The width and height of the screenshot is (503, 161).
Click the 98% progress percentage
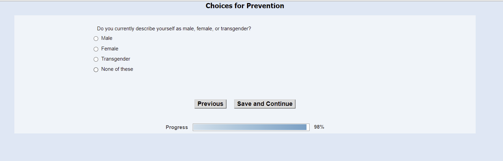coord(319,127)
